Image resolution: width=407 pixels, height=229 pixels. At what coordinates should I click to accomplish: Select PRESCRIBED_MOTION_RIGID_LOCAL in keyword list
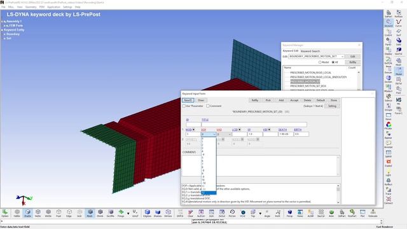[x=310, y=73]
